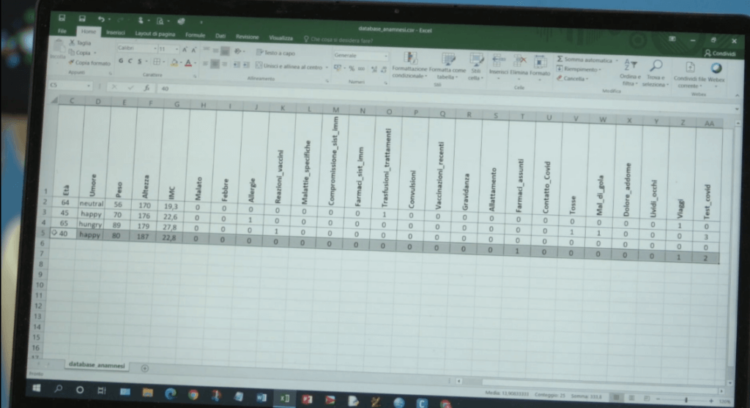The height and width of the screenshot is (408, 750).
Task: Click the insert function fx button
Action: (x=147, y=87)
